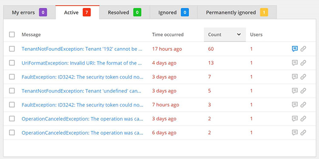Copy link icon for UriFormatException row
This screenshot has width=319, height=159.
pos(303,63)
